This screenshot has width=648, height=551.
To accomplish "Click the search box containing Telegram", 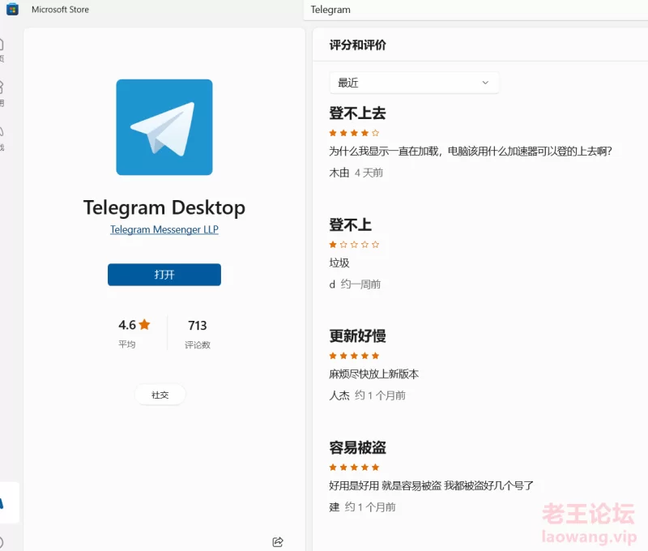I will tap(475, 10).
